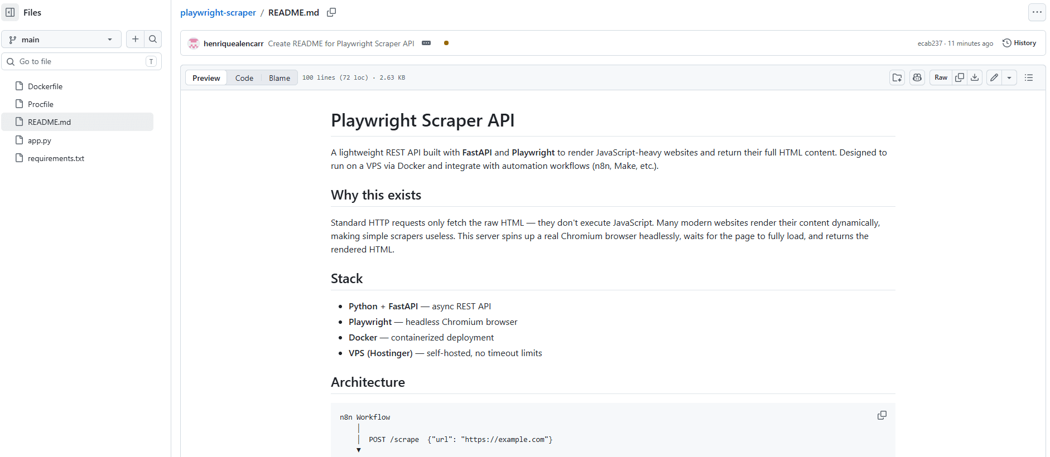Select README.md in the file tree
Screen dimensions: 1050x457
click(77, 121)
